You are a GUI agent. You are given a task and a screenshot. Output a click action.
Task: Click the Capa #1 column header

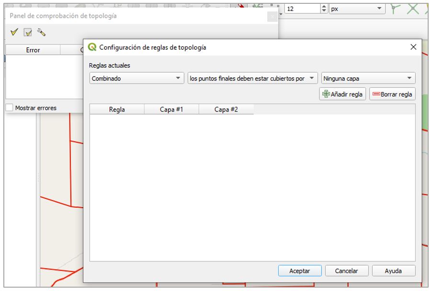point(171,109)
